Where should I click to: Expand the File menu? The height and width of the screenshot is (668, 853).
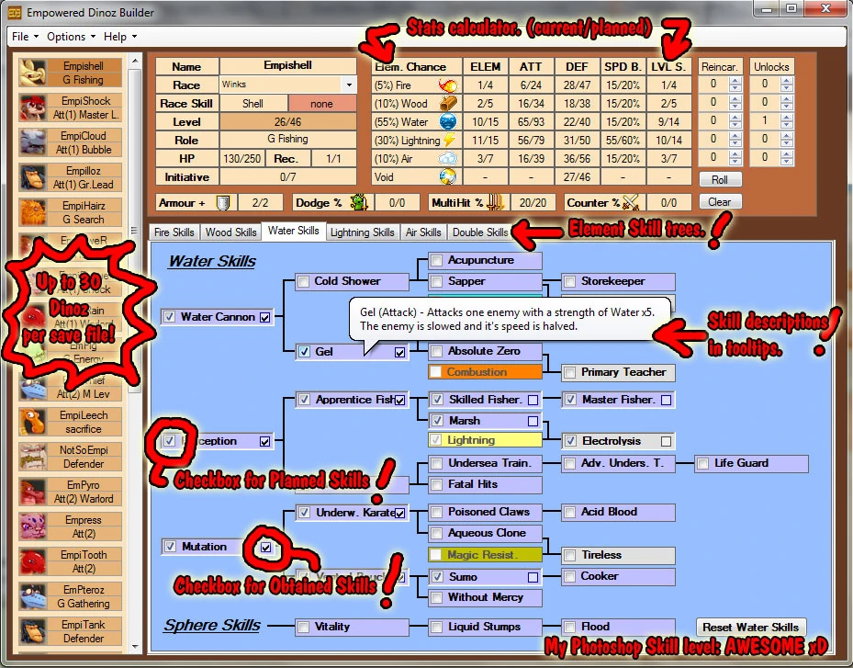pos(25,37)
